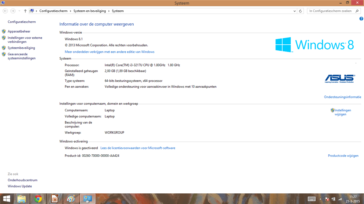Click the ASUS logo image

(x=340, y=79)
